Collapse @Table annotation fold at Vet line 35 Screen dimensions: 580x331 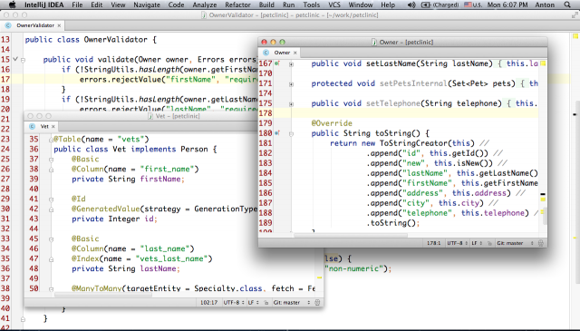pos(51,140)
